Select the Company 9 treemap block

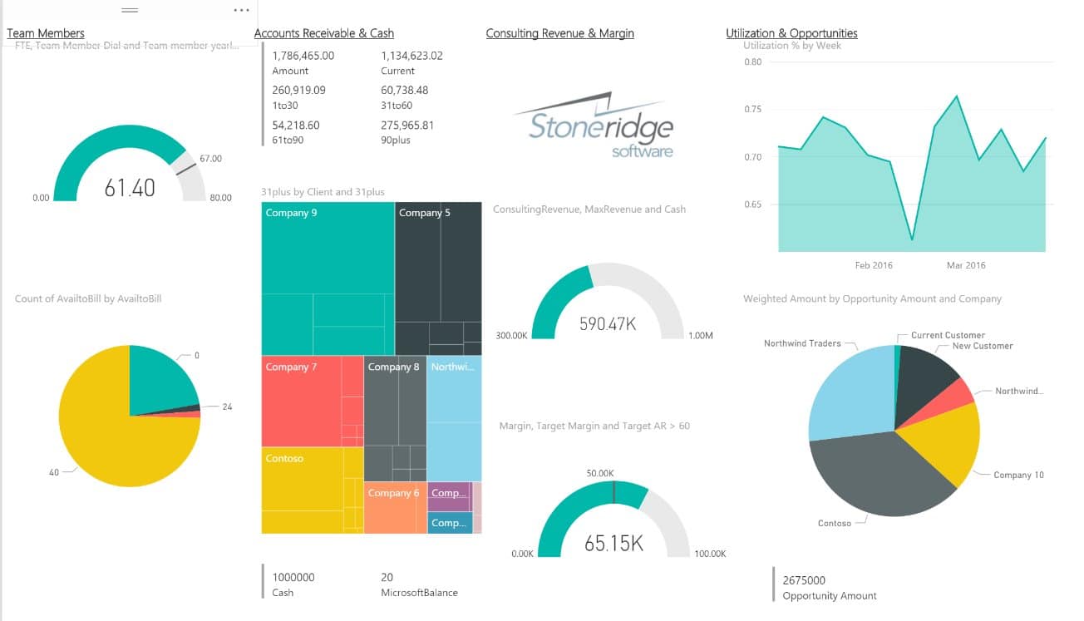(328, 278)
